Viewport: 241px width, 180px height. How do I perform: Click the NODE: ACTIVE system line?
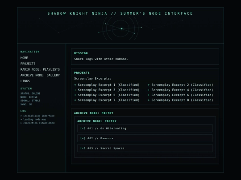point(29,97)
